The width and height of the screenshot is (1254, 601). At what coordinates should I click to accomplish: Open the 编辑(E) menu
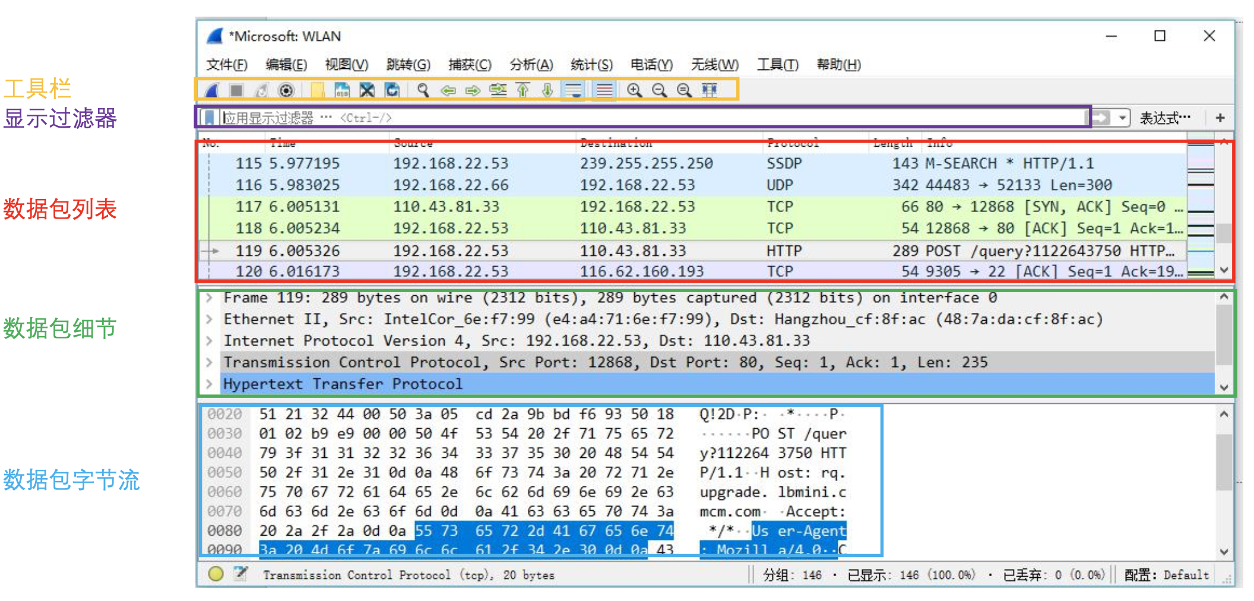tap(287, 65)
